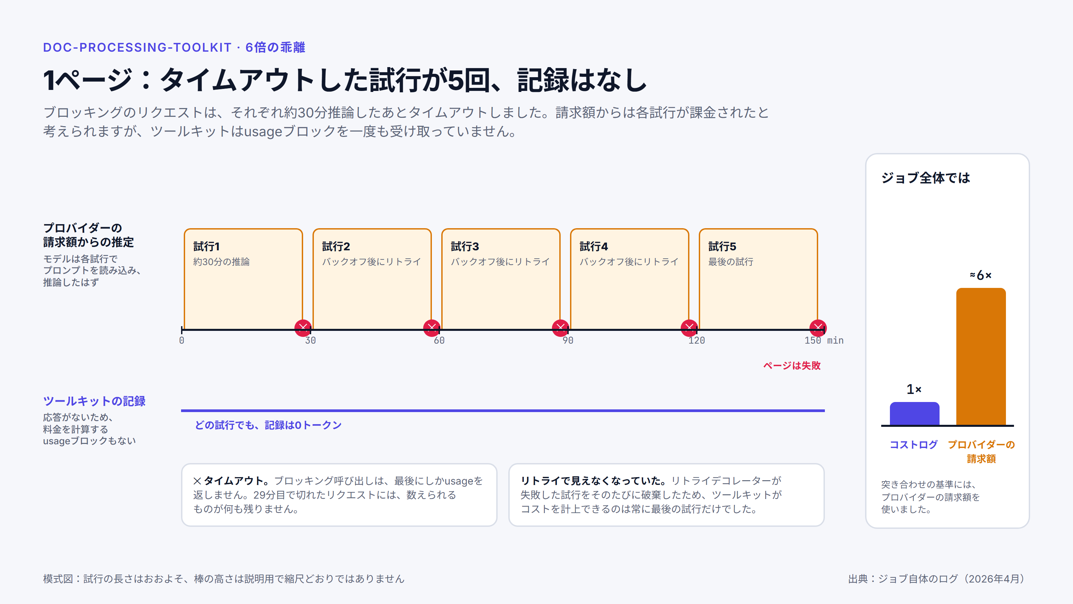The image size is (1073, 604).
Task: Click the red X marker at 150 min
Action: coord(818,328)
